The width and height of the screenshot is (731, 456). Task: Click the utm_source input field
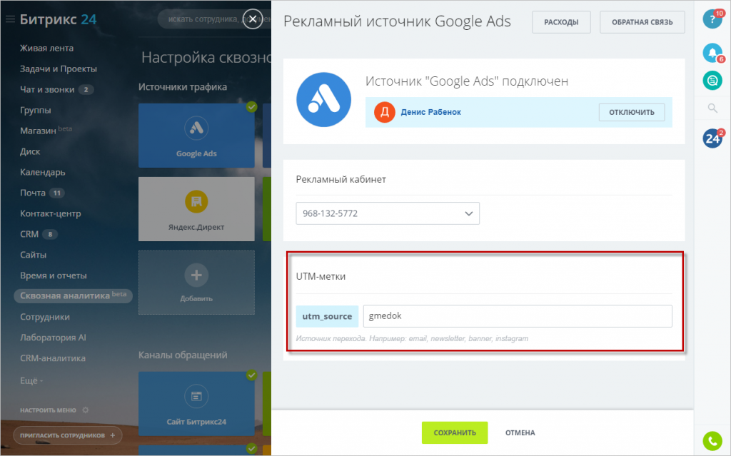point(517,316)
